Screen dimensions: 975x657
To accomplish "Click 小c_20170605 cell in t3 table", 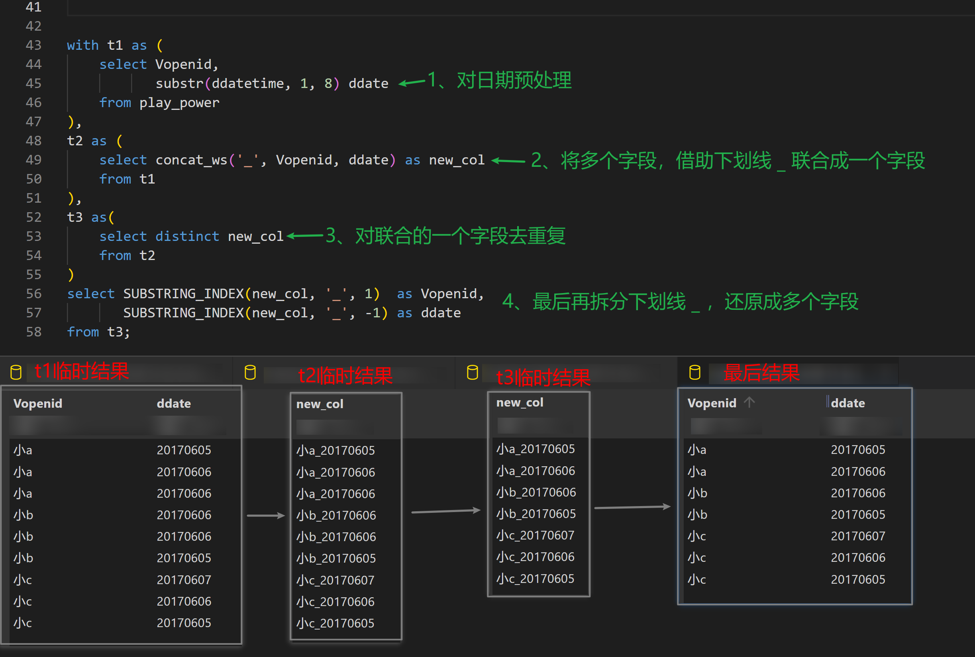I will click(535, 579).
